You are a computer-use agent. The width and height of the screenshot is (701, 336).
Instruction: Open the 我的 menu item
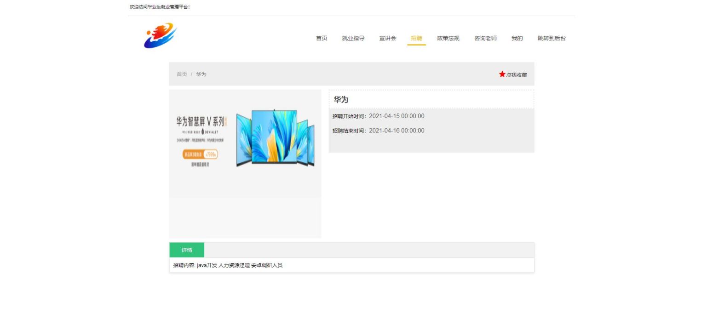[x=517, y=38]
